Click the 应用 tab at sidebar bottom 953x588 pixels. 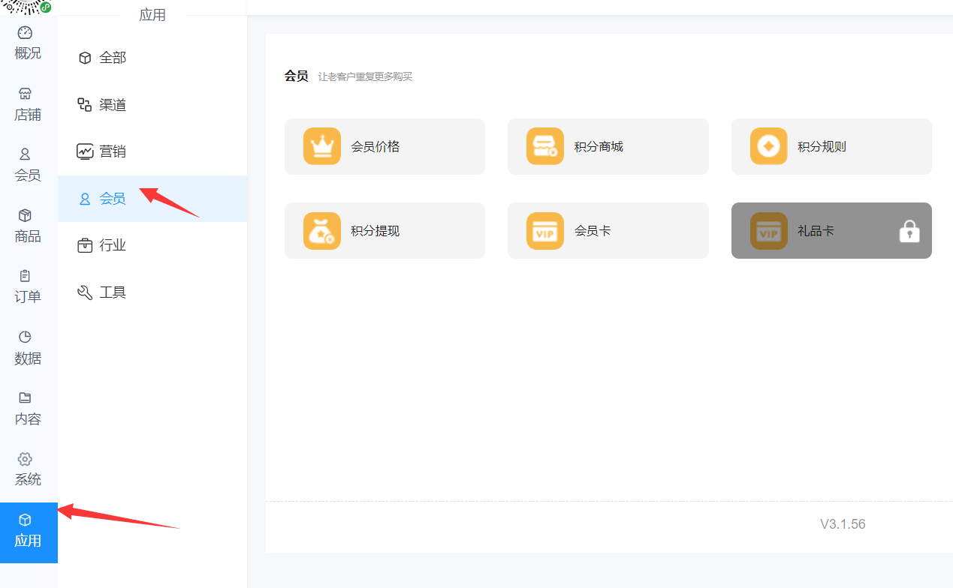coord(28,532)
